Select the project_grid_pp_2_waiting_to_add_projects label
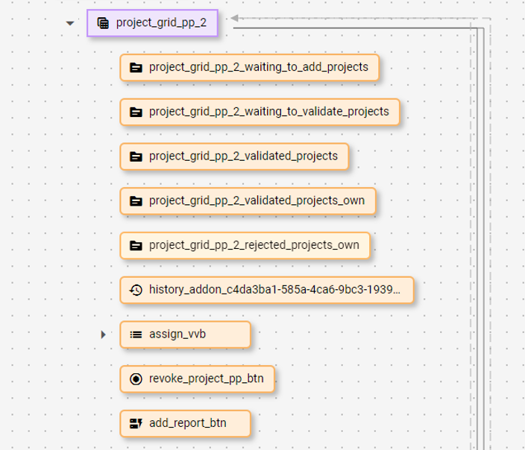Viewport: 525px width, 450px height. pyautogui.click(x=258, y=67)
